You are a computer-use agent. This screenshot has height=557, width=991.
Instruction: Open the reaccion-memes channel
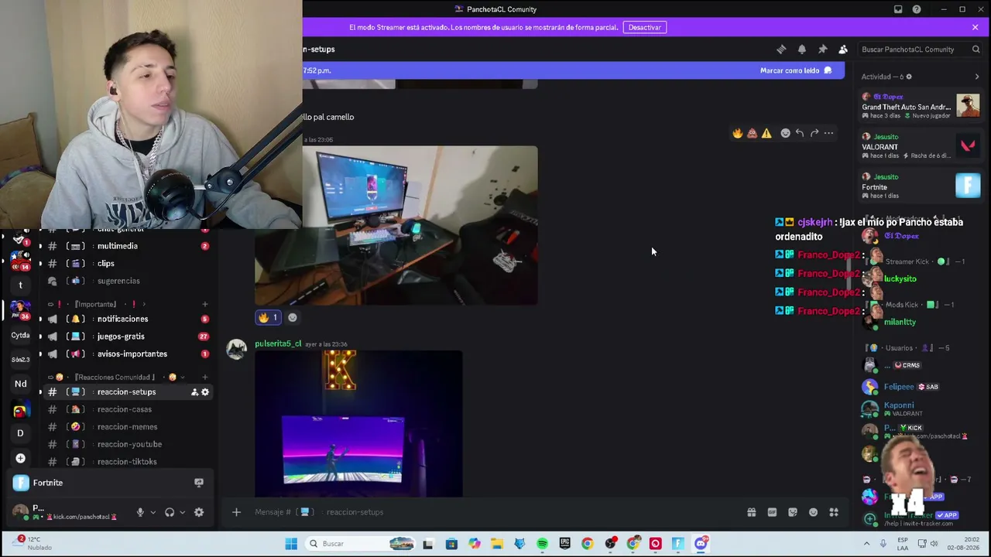(127, 427)
